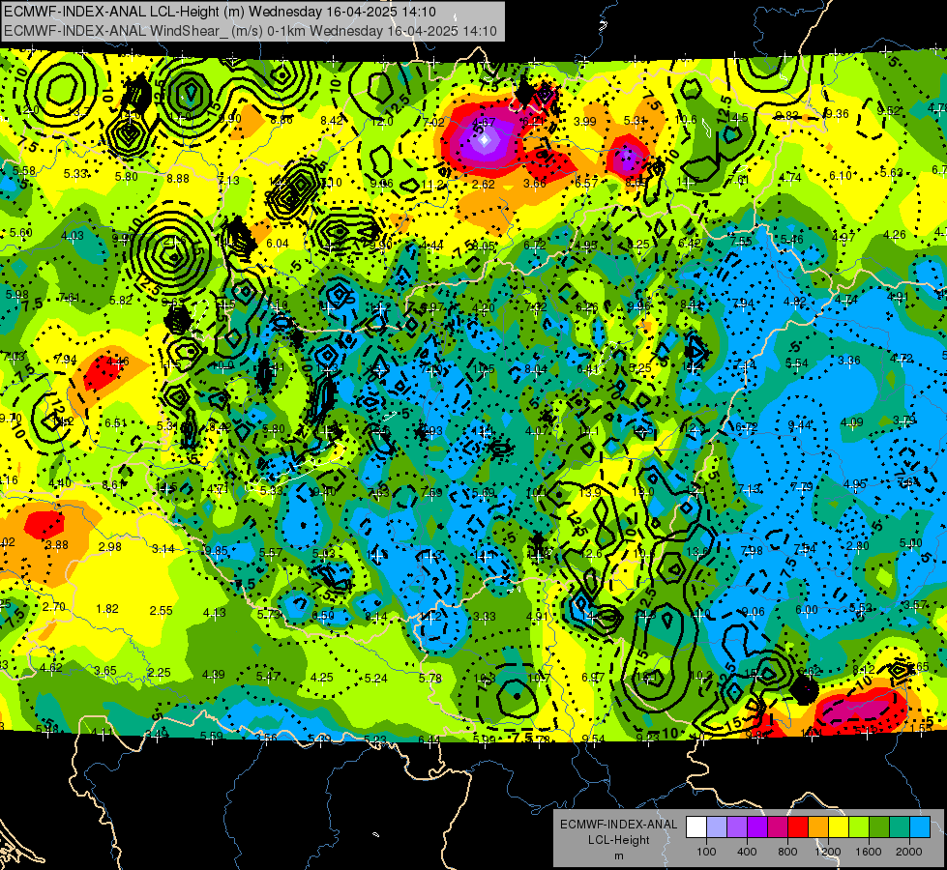Click the LCL-Height header line
The width and height of the screenshot is (947, 870).
click(x=220, y=12)
